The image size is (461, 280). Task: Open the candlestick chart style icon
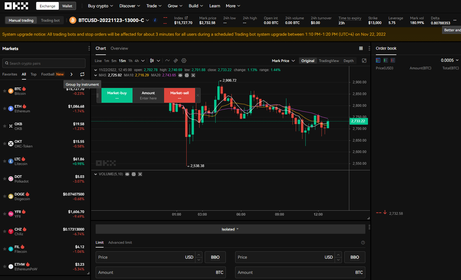click(152, 61)
